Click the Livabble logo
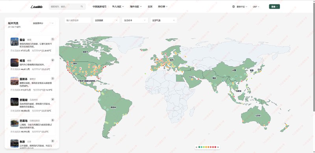The image size is (315, 153). (x=37, y=7)
